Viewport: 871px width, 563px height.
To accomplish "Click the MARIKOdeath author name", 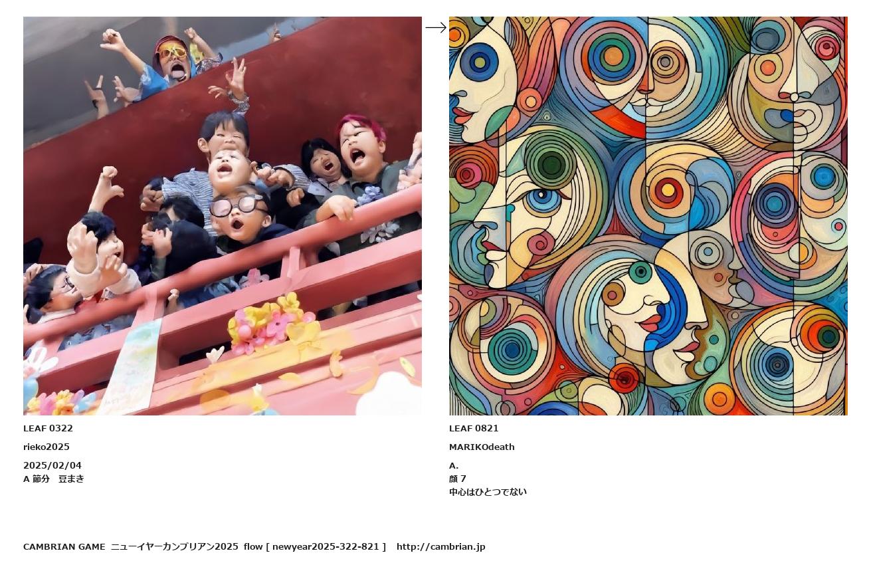I will click(482, 447).
